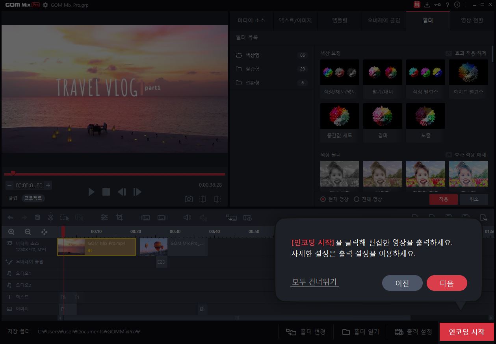Click the speaker volume icon in timeline toolbar
Image resolution: width=496 pixels, height=344 pixels.
coord(188,217)
